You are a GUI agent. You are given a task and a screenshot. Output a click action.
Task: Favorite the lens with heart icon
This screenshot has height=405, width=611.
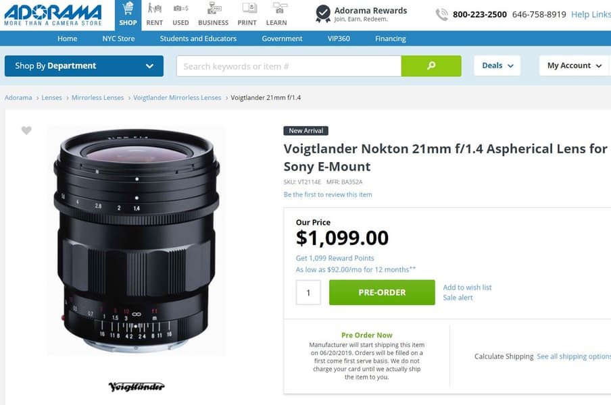[x=26, y=130]
